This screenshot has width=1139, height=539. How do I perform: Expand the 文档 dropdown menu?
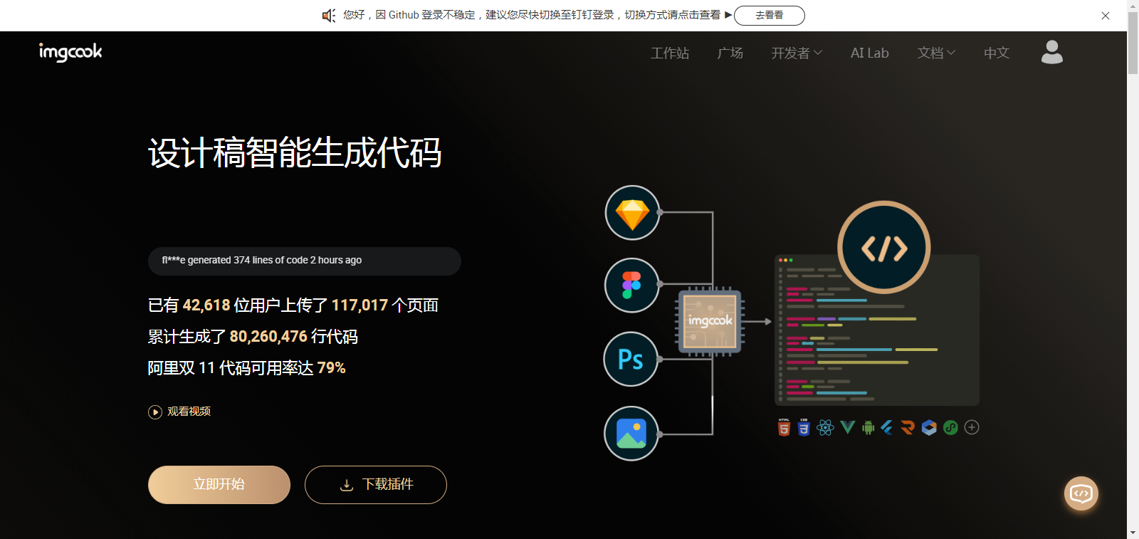pyautogui.click(x=936, y=53)
